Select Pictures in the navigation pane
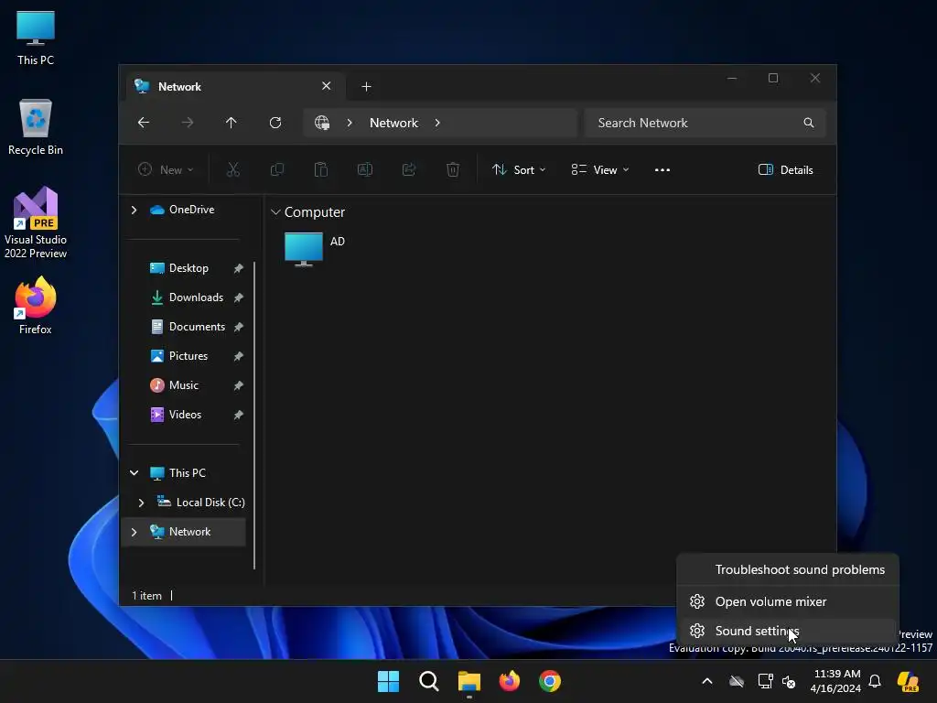This screenshot has width=937, height=703. point(188,356)
